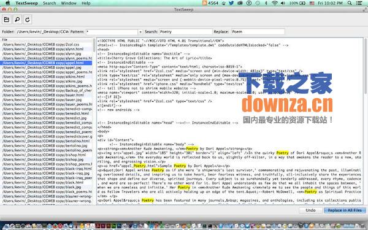Select file black_poems in list
This screenshot has width=368, height=230.
coord(46,191)
